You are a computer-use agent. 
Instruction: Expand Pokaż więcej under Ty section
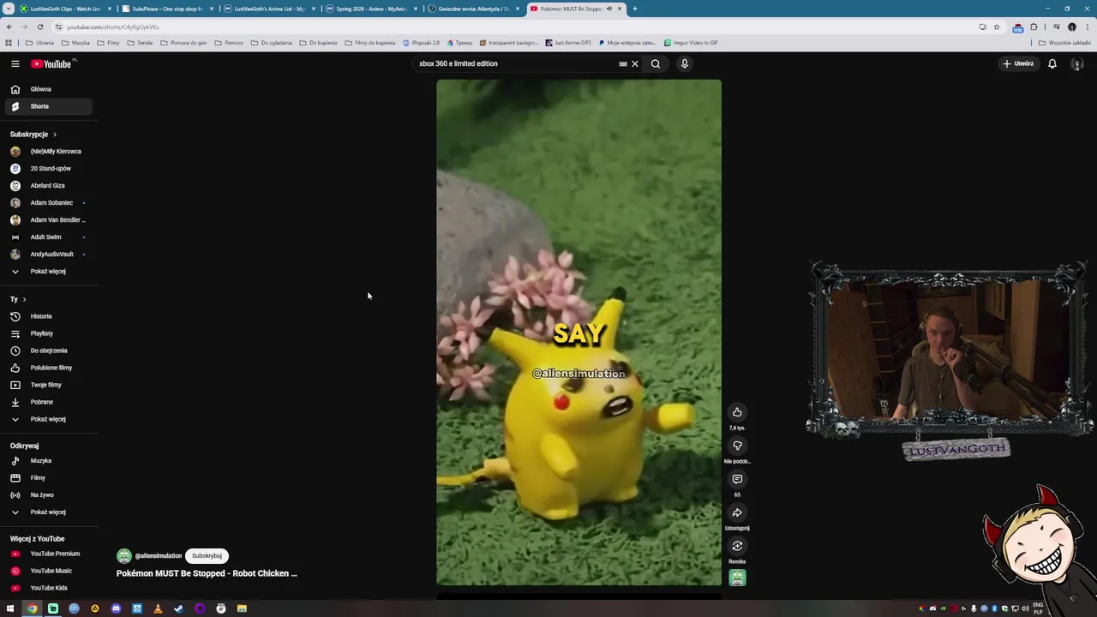[47, 419]
